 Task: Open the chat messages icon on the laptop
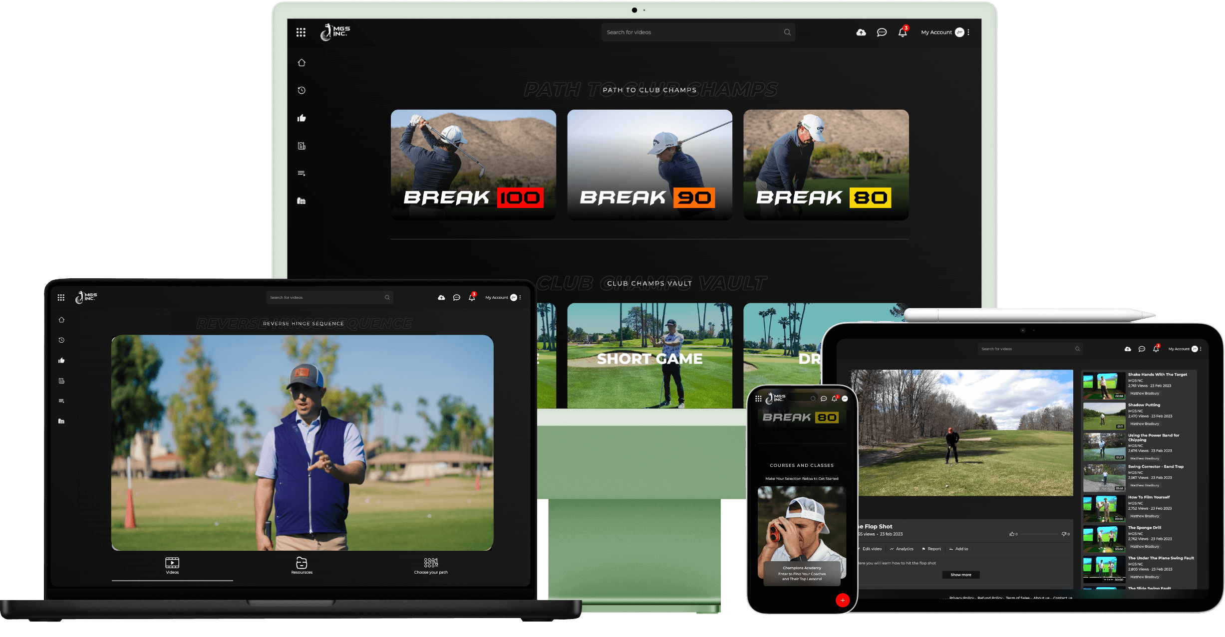point(456,298)
